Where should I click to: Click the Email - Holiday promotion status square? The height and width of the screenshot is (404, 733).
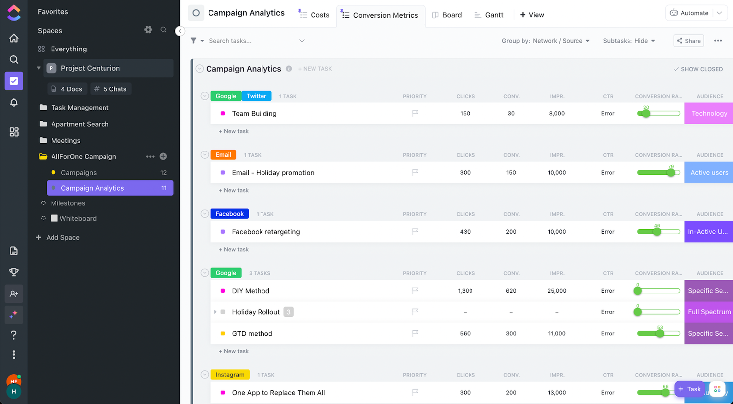point(223,172)
